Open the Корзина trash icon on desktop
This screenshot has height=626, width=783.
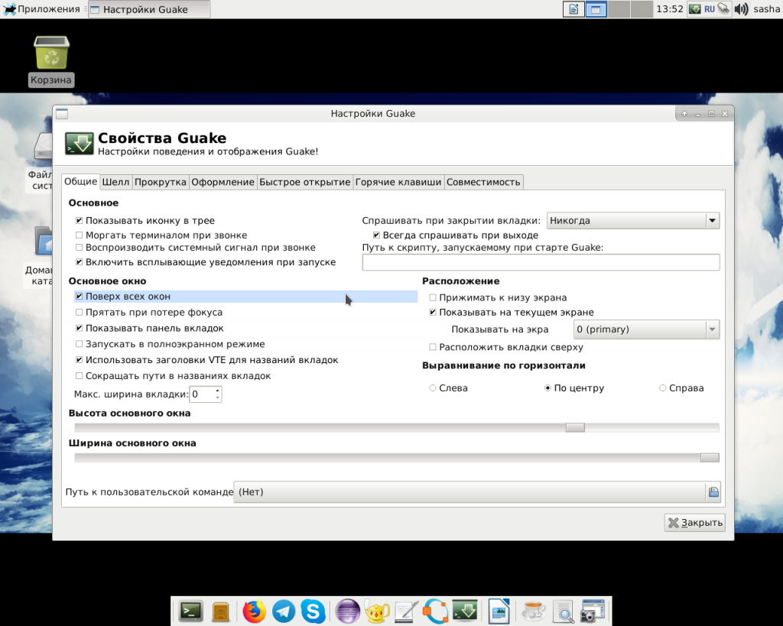pos(51,55)
